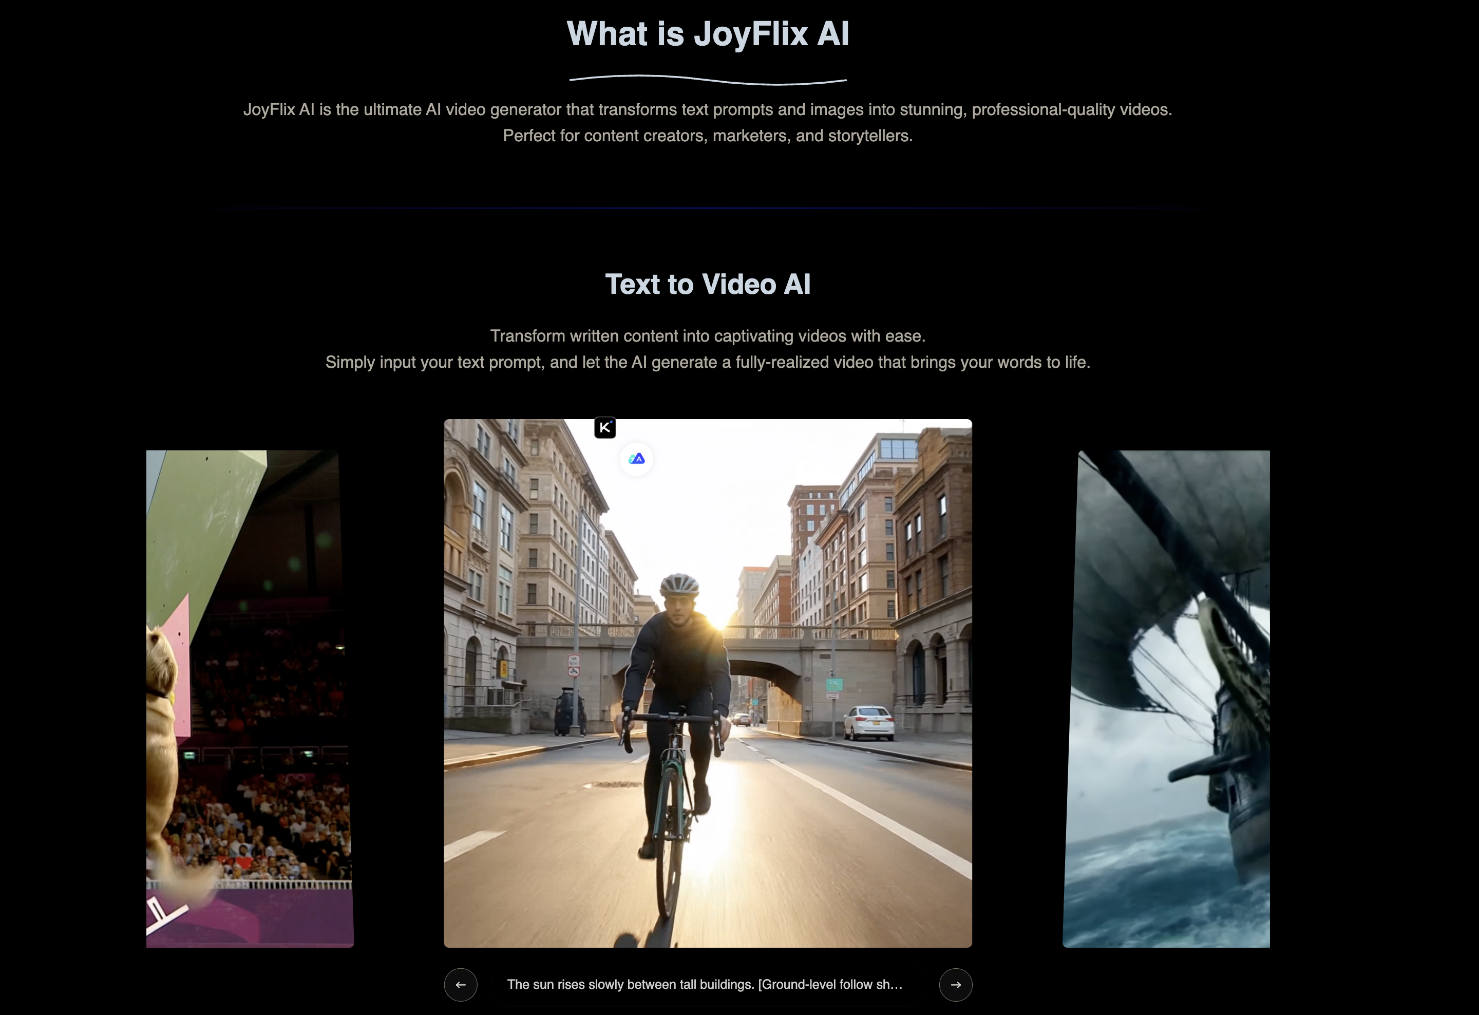Image resolution: width=1479 pixels, height=1015 pixels.
Task: Play the center cyclist video
Action: (708, 683)
